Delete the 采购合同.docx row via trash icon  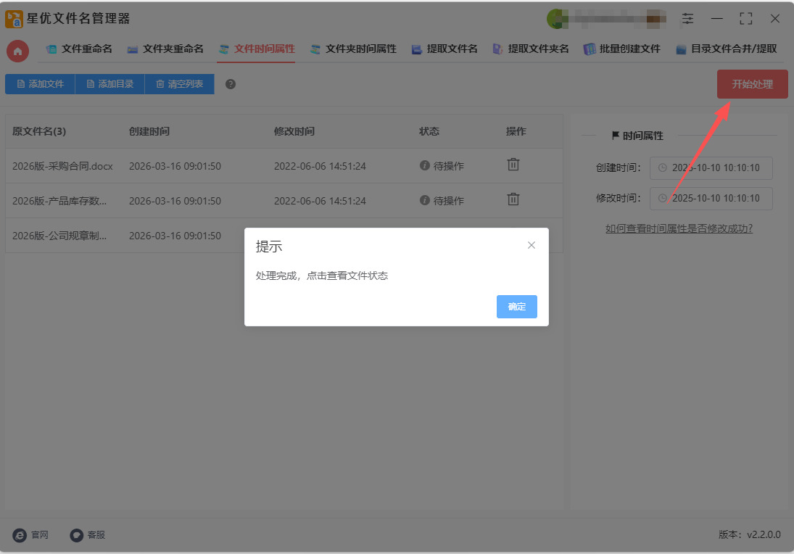pos(513,165)
